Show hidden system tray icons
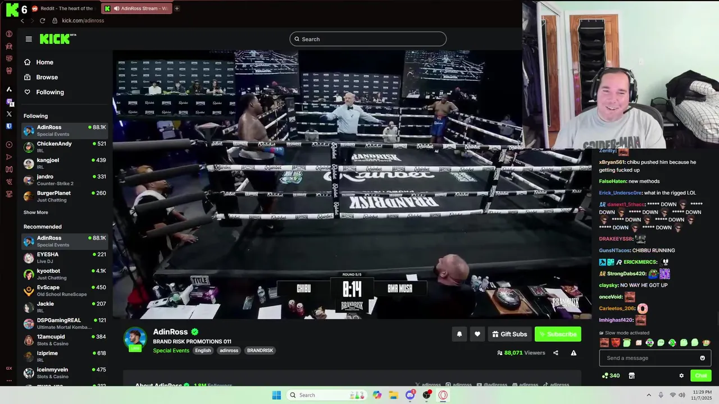Screen dimensions: 719x404 [649, 395]
